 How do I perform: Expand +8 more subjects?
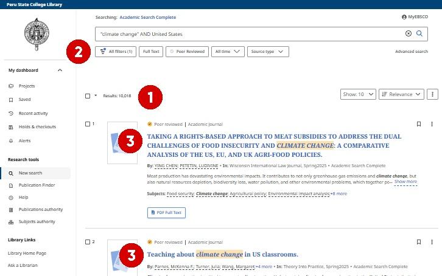(339, 194)
